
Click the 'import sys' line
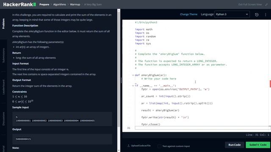[143, 43]
